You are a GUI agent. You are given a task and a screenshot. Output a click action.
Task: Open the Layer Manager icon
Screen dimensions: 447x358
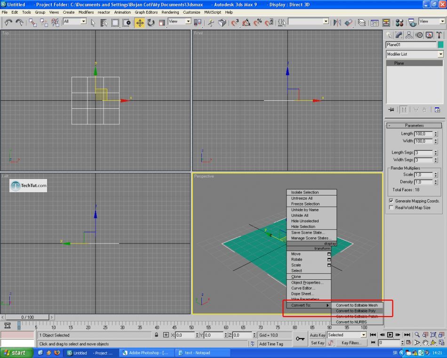pyautogui.click(x=362, y=23)
